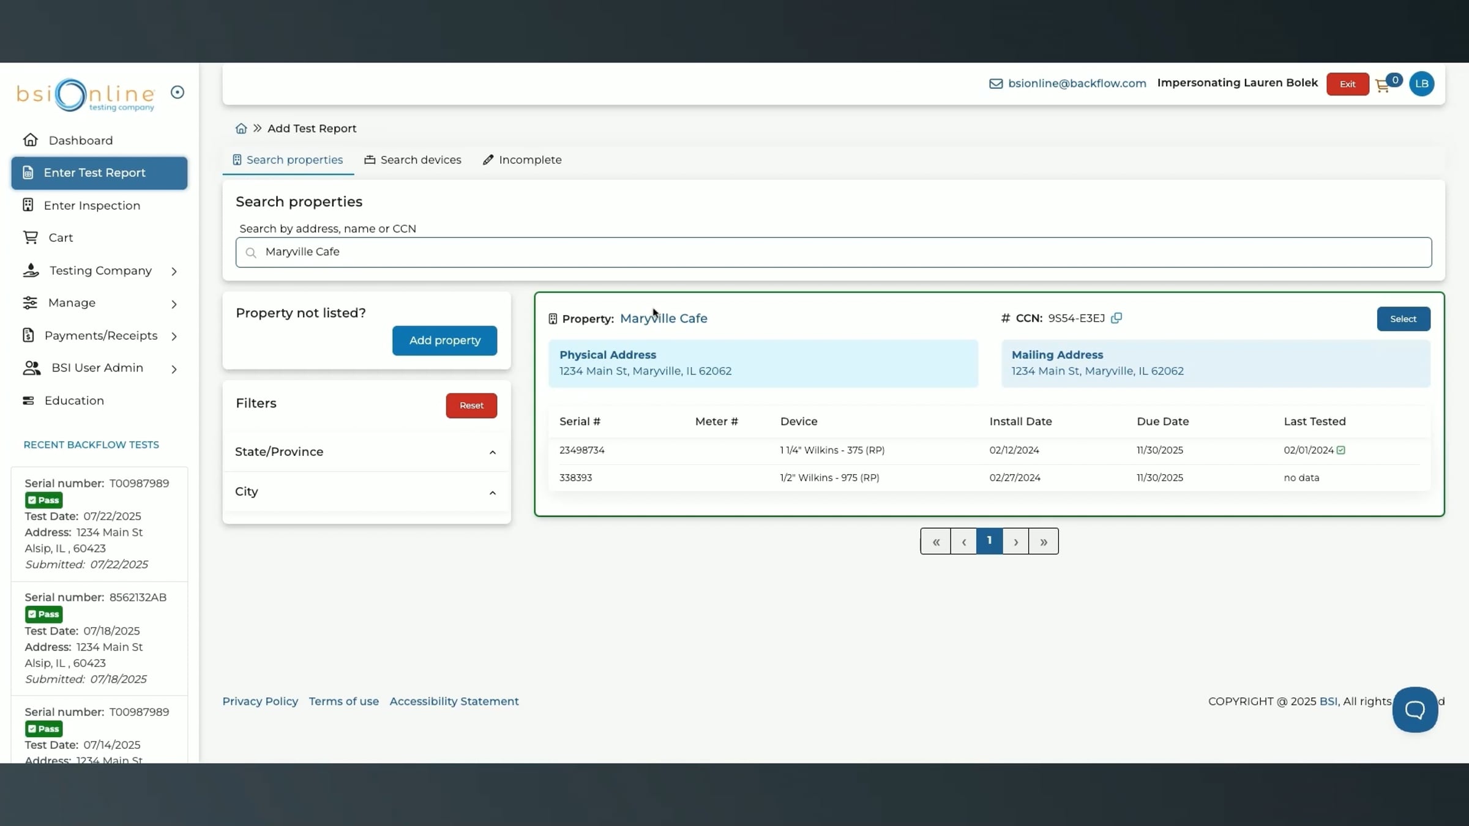Viewport: 1469px width, 826px height.
Task: Switch to Search properties tab
Action: coord(288,160)
